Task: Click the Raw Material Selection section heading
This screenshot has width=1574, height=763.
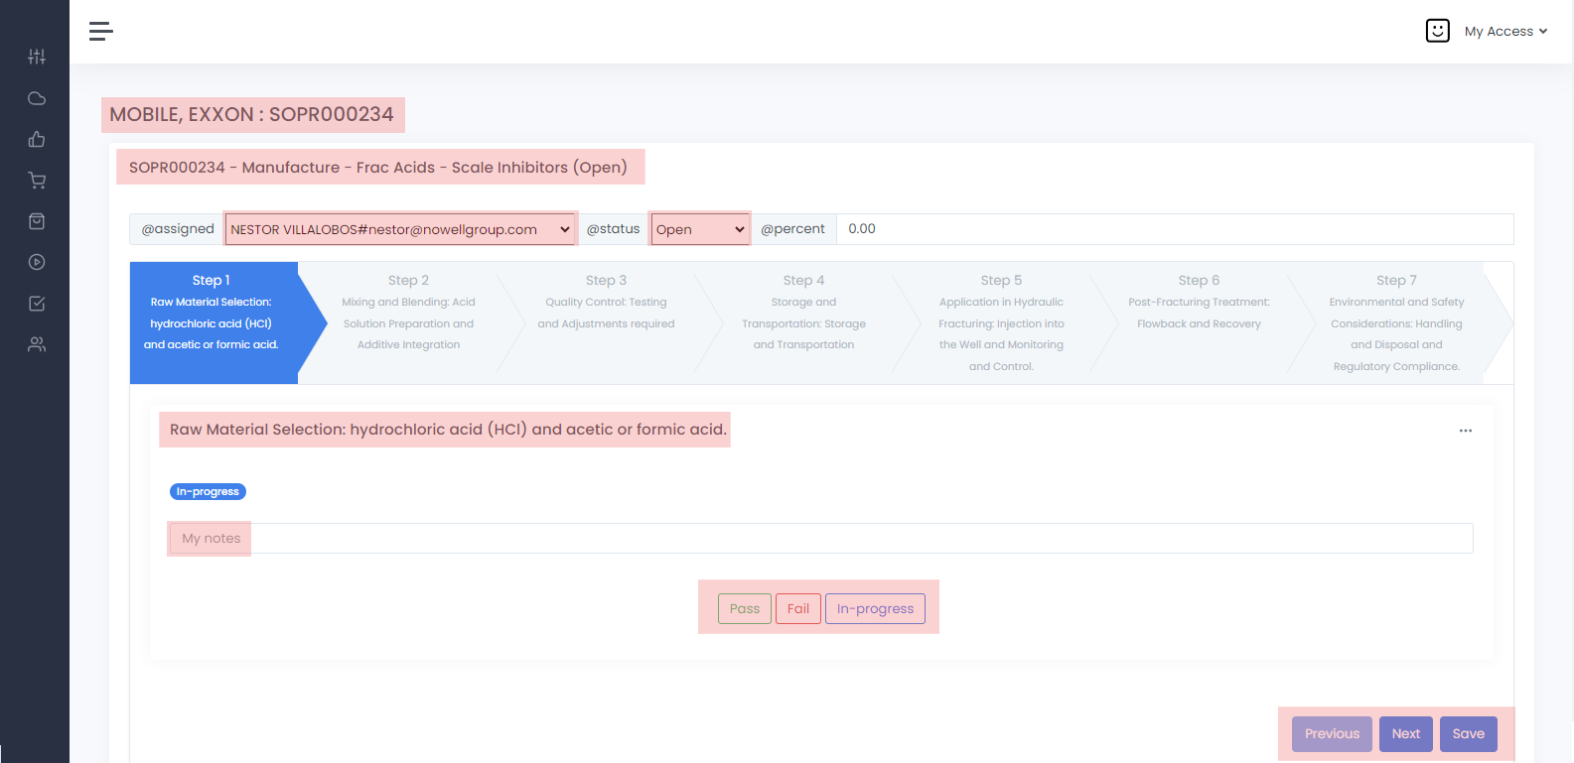Action: click(x=448, y=430)
